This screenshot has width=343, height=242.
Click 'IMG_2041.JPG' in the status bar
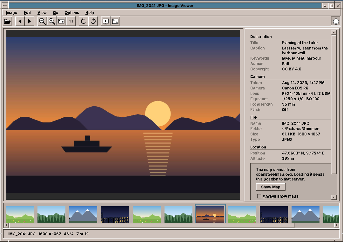coord(22,234)
